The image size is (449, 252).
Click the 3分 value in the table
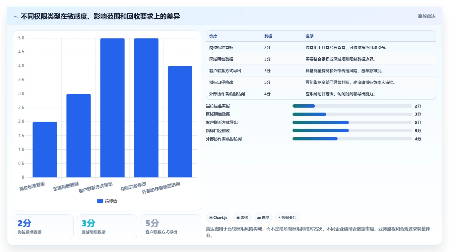267,59
